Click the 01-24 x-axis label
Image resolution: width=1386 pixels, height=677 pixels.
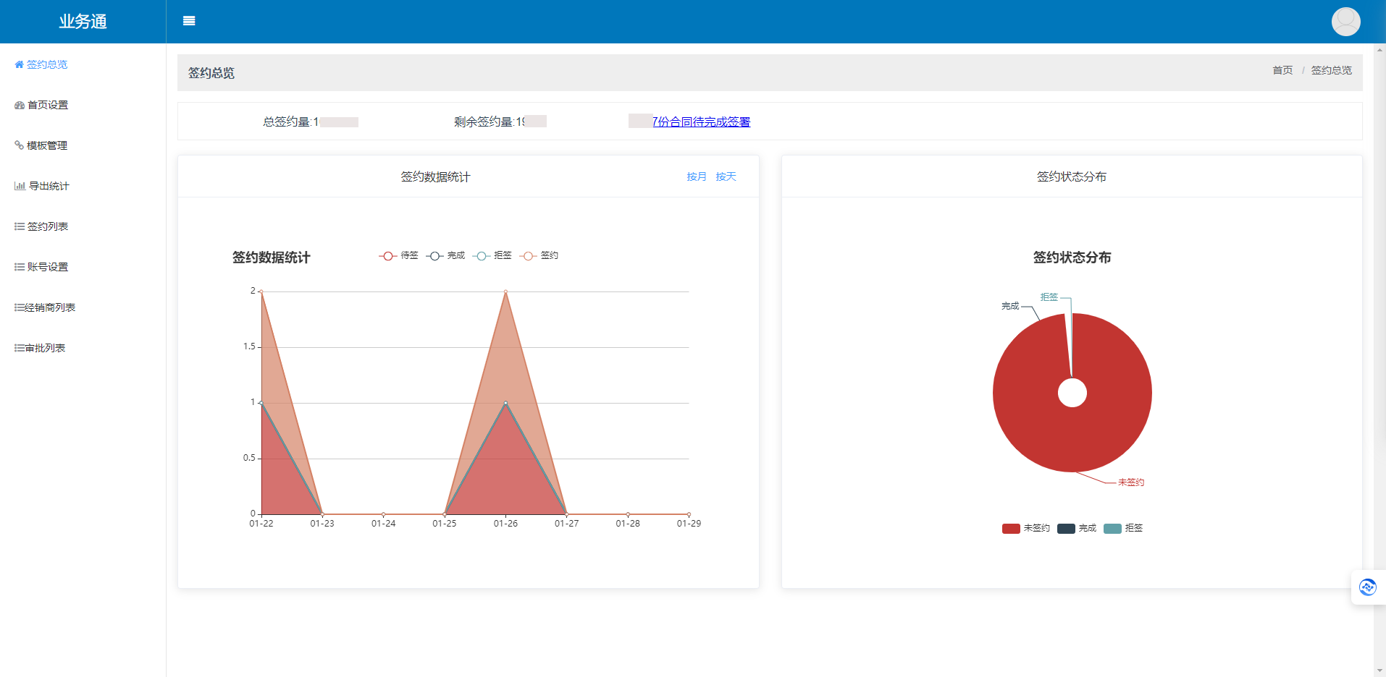point(383,524)
